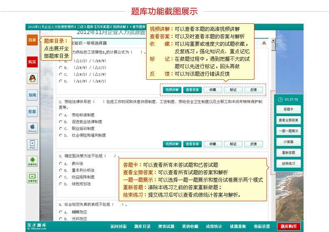Screen dimensions: 329x232
Task: Open the 配套 sidebar icon
Action: pos(32,111)
